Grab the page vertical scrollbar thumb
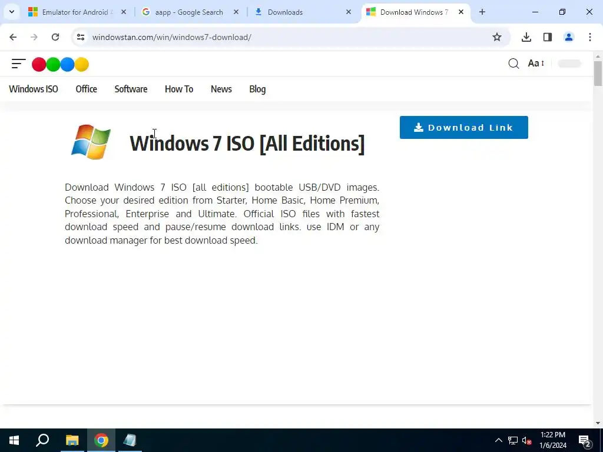This screenshot has width=603, height=452. click(x=598, y=73)
